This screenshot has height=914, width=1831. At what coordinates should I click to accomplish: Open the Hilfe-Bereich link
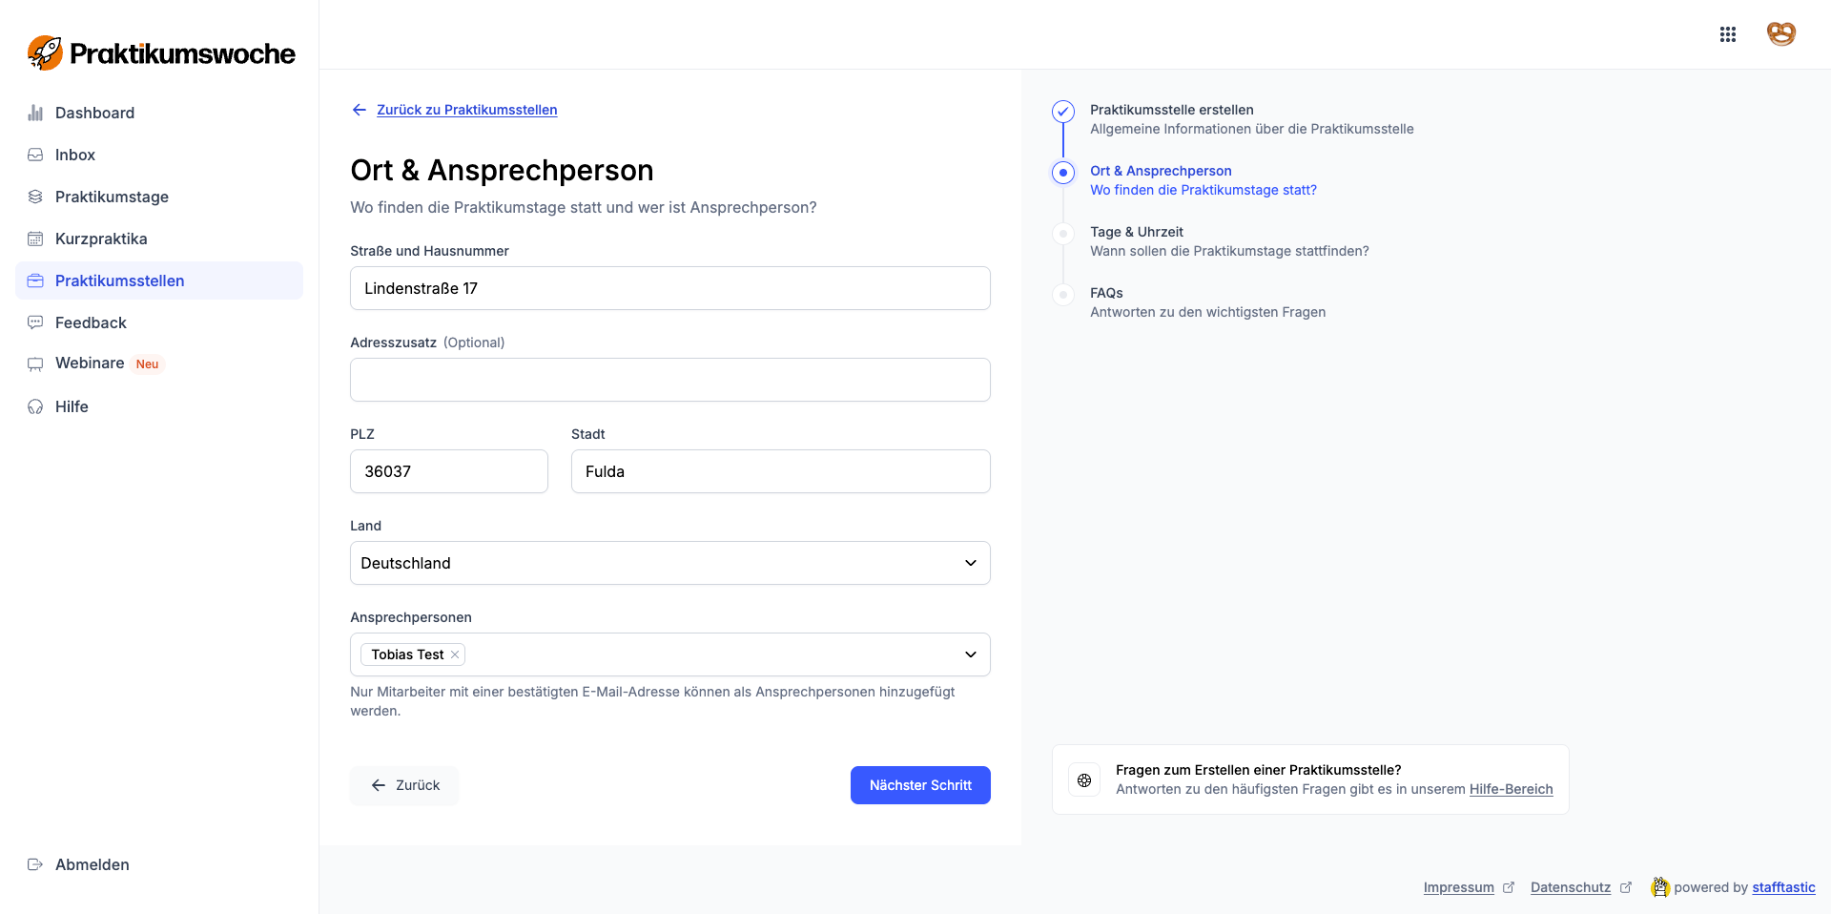point(1511,789)
